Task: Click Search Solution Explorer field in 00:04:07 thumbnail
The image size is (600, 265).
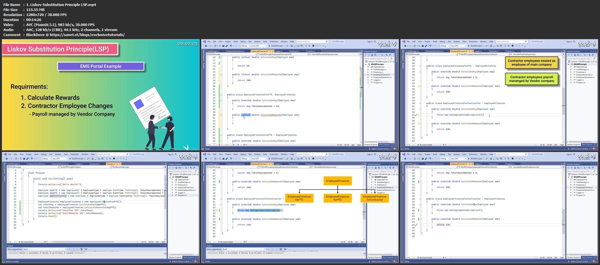Action: coord(379,58)
